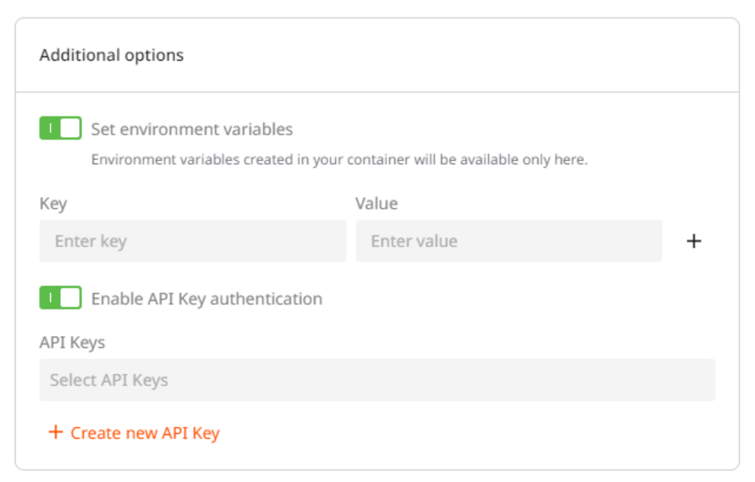
Task: Click the plus icon to add environment variable
Action: coord(693,241)
